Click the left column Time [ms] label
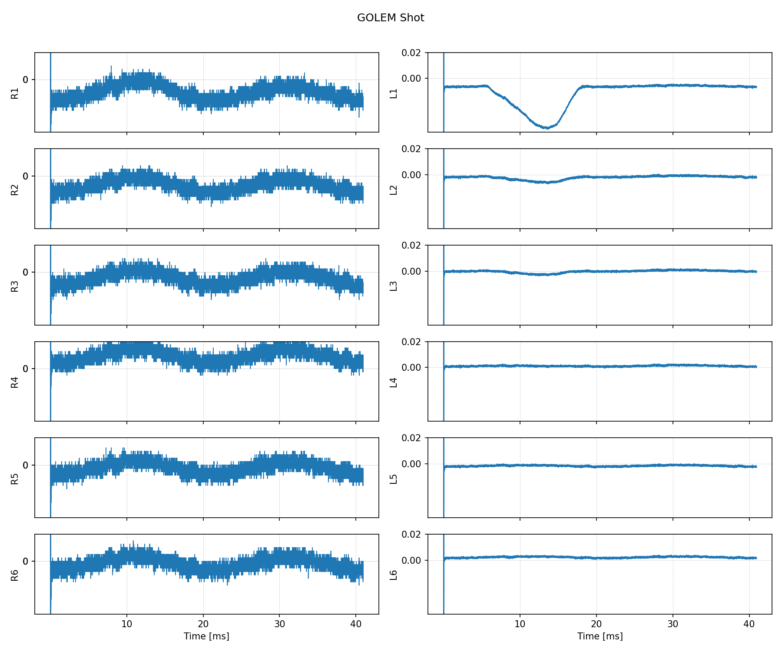This screenshot has height=652, width=782. (x=206, y=636)
